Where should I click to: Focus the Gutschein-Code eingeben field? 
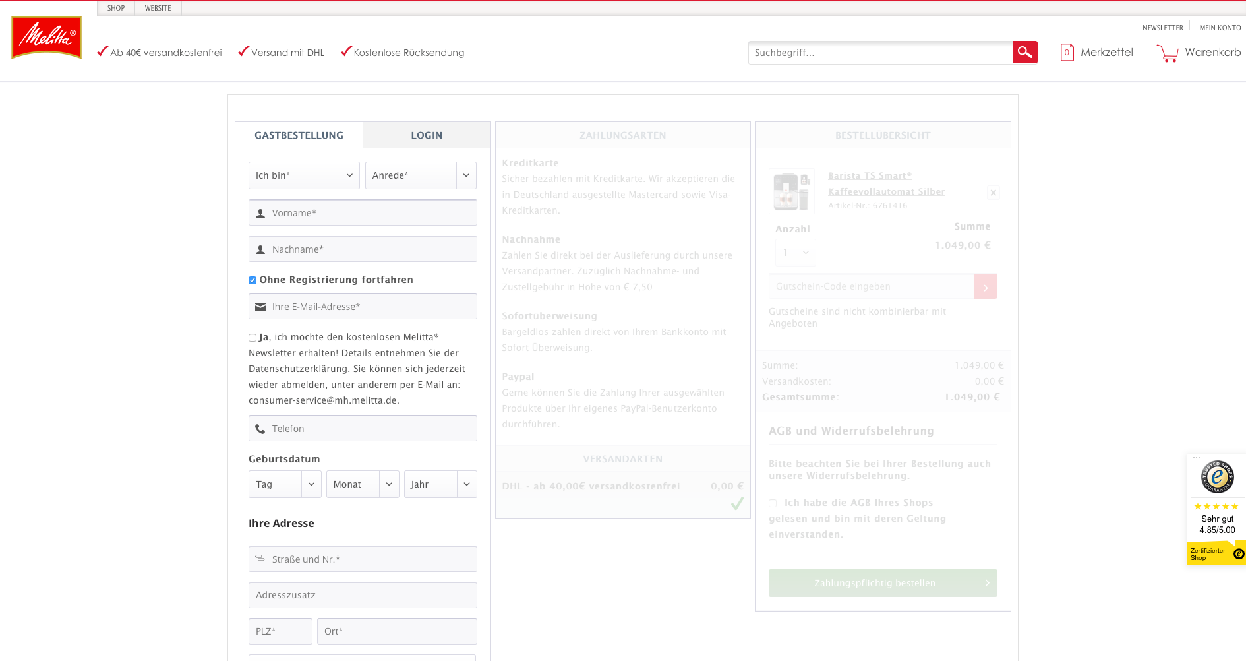click(x=872, y=286)
